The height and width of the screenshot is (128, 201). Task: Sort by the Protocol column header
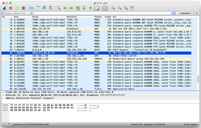[x=99, y=17]
